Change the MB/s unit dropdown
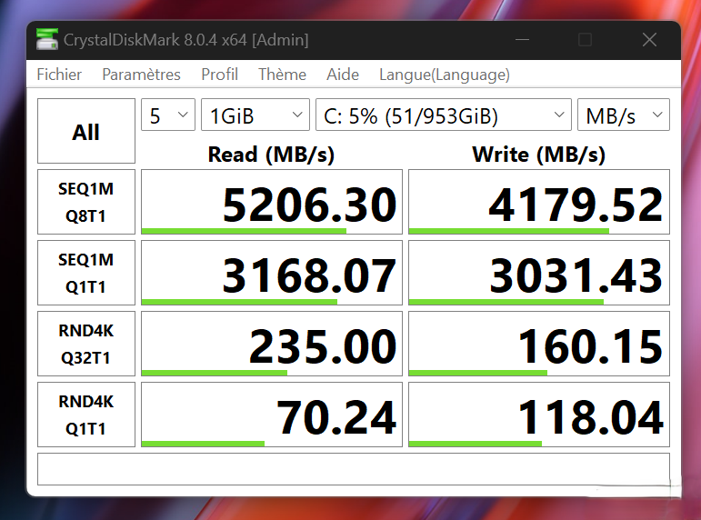The width and height of the screenshot is (701, 520). point(623,115)
